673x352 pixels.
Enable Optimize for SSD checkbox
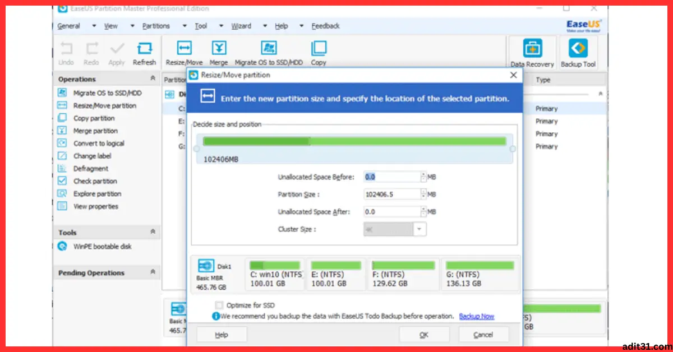coord(219,305)
